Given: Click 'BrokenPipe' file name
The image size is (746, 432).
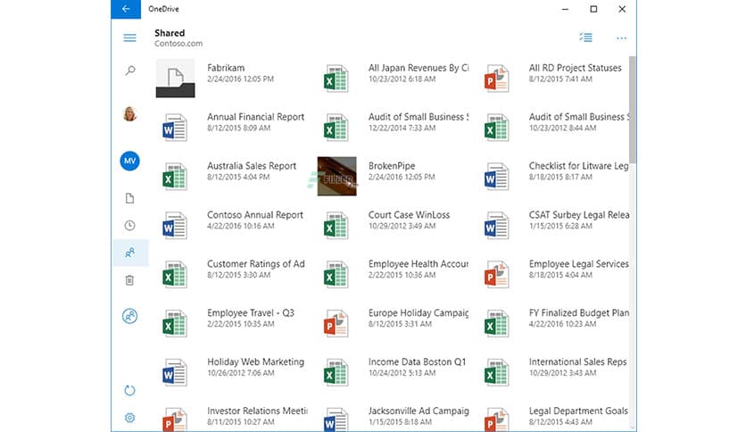Looking at the screenshot, I should (x=392, y=166).
